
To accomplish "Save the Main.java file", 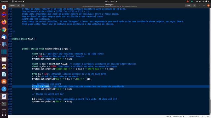I will point(188,6).
